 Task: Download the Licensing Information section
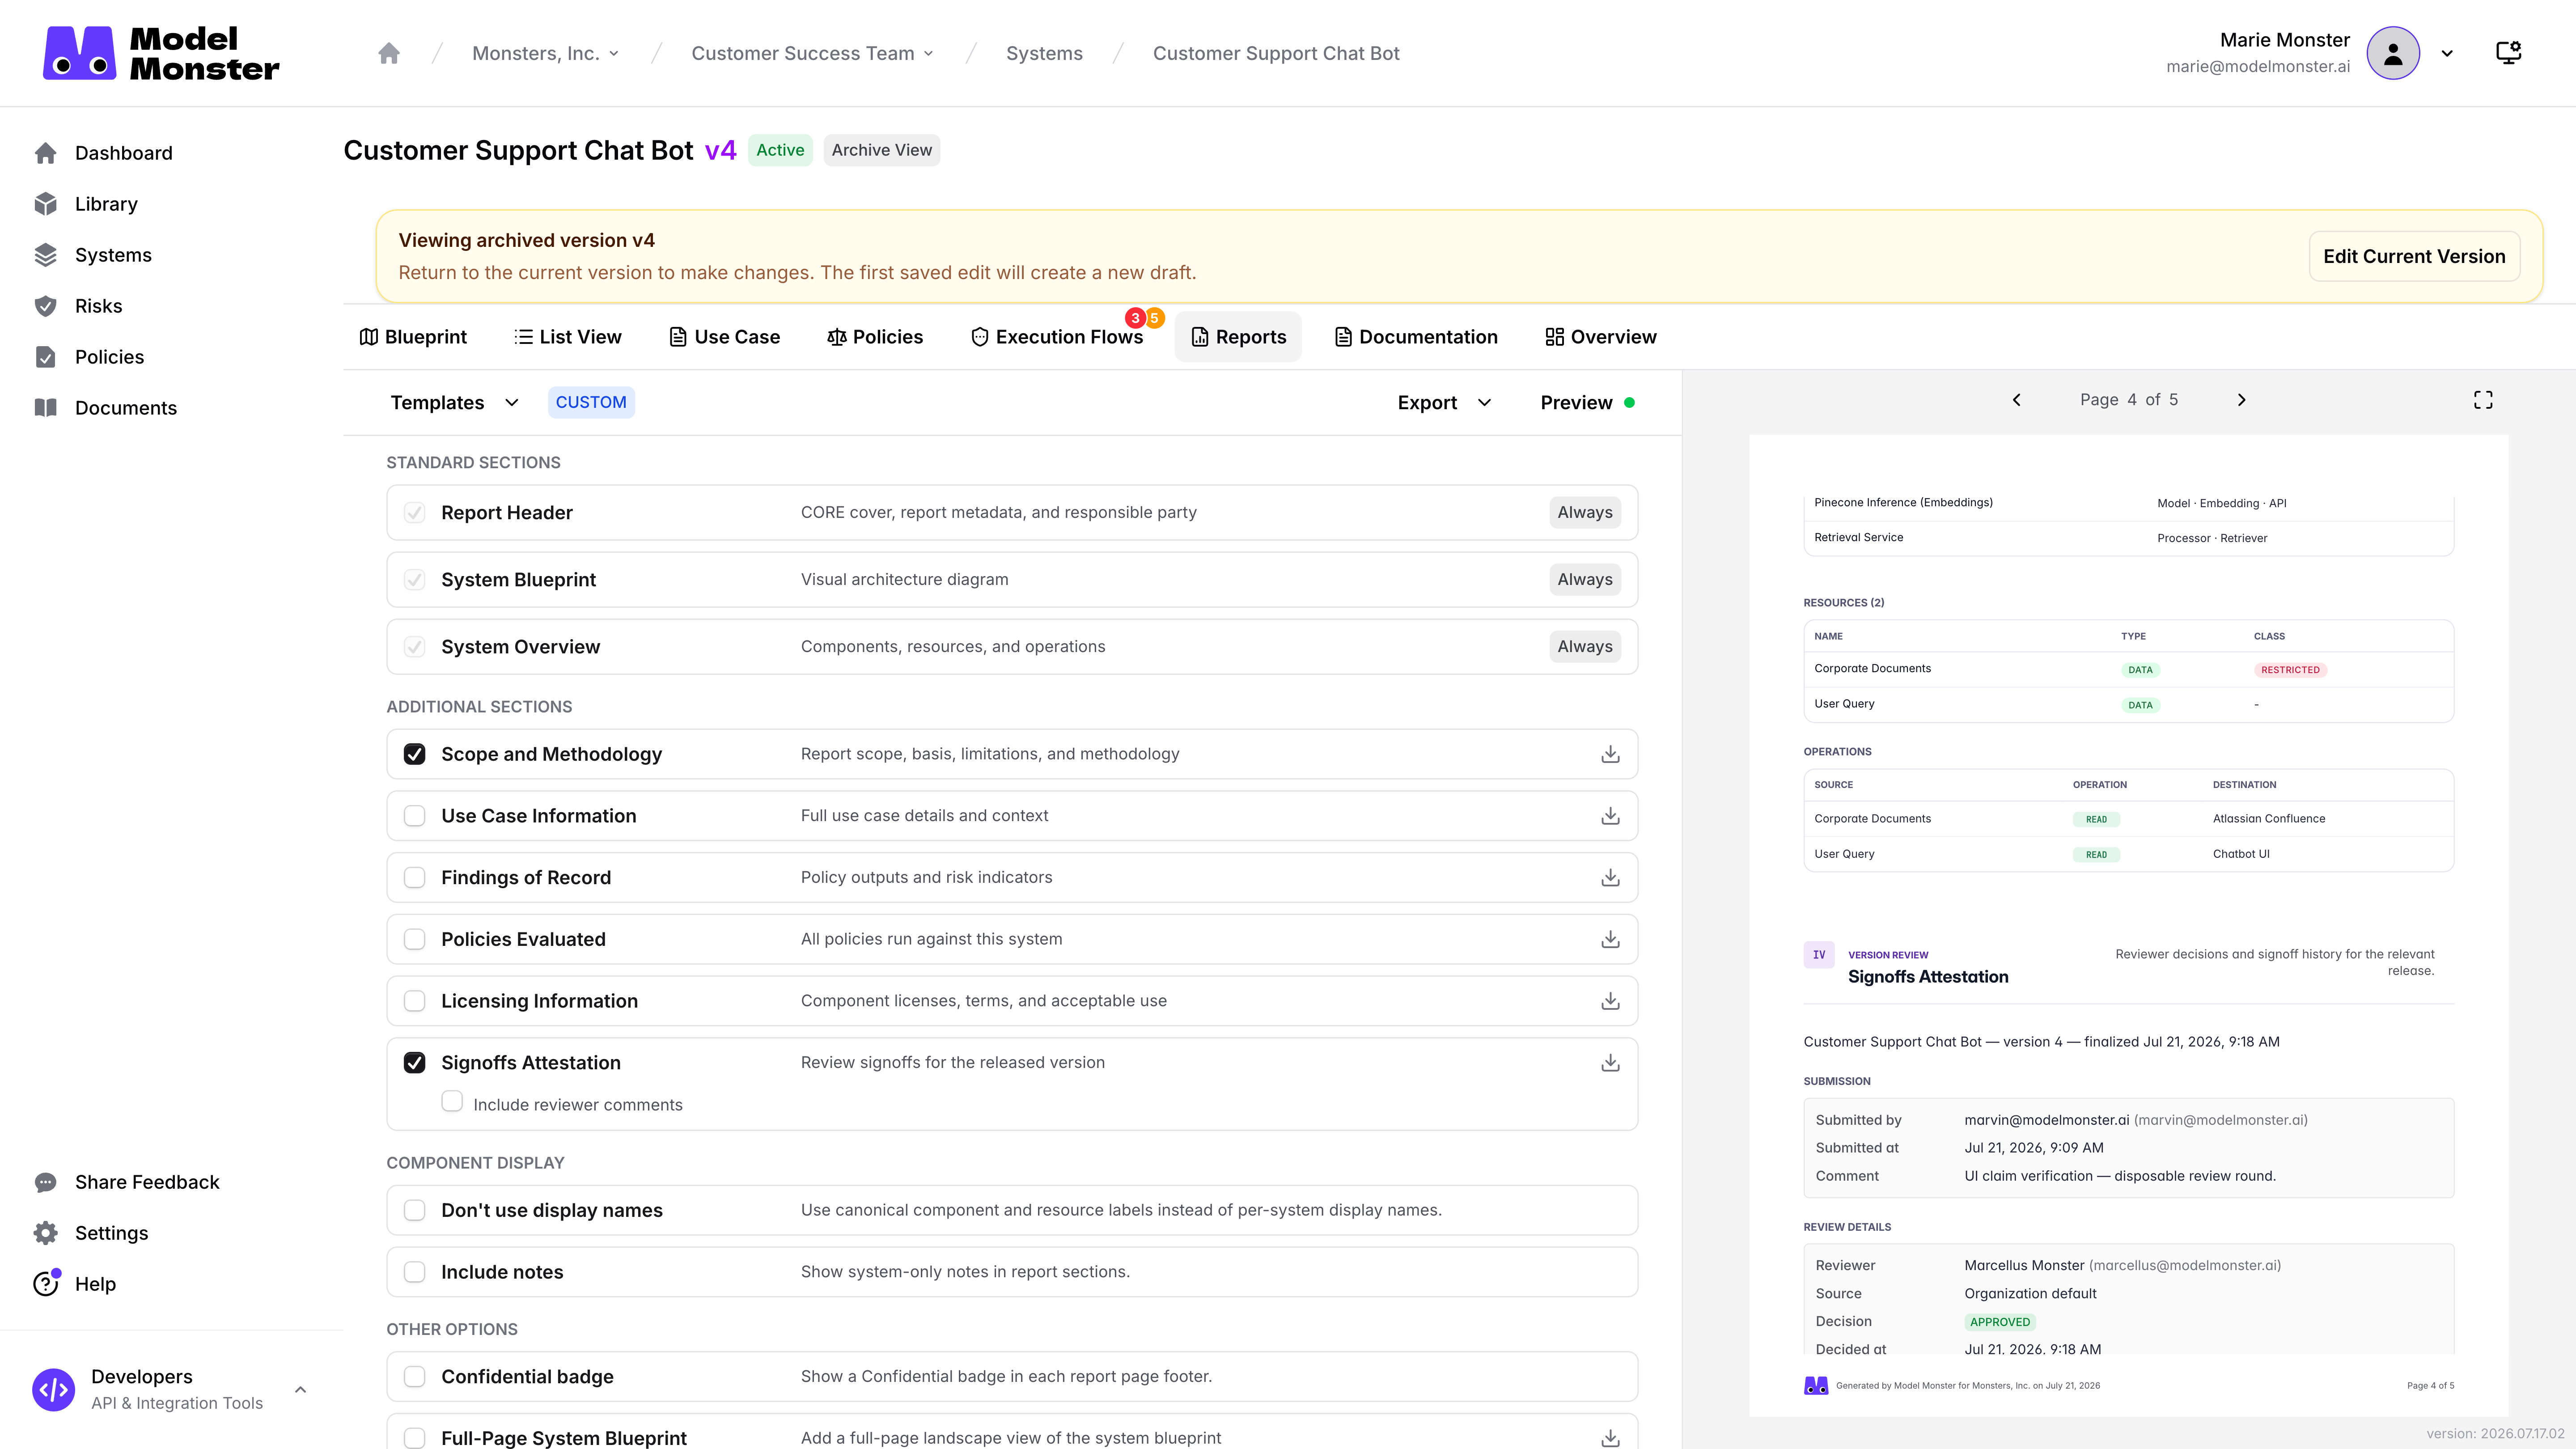[1610, 1001]
